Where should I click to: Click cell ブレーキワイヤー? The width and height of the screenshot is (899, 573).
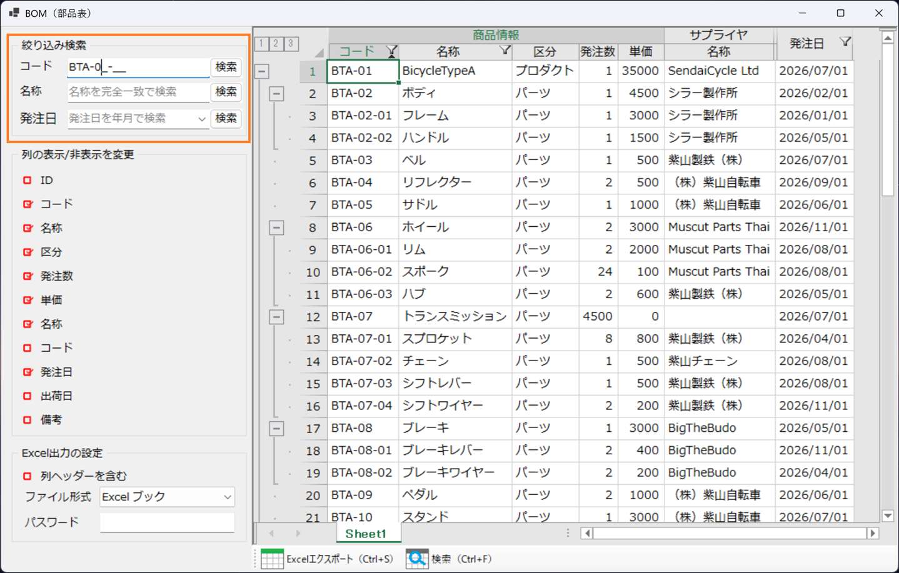(455, 473)
